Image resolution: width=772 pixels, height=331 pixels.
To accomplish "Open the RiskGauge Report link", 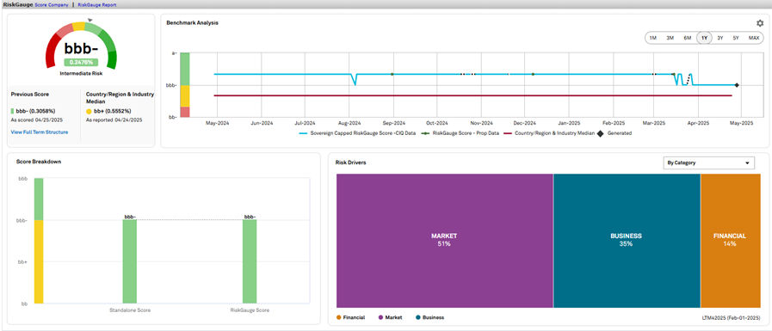I will point(97,5).
